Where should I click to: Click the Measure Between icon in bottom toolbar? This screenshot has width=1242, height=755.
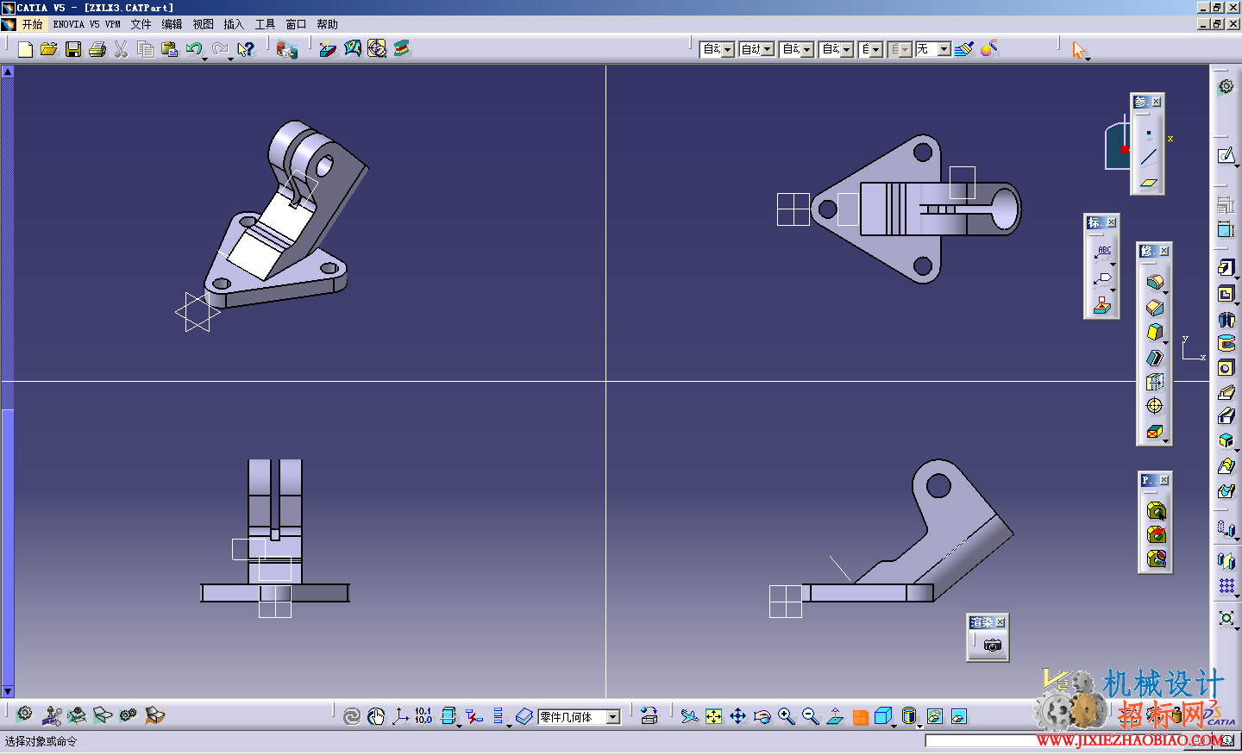coord(423,716)
